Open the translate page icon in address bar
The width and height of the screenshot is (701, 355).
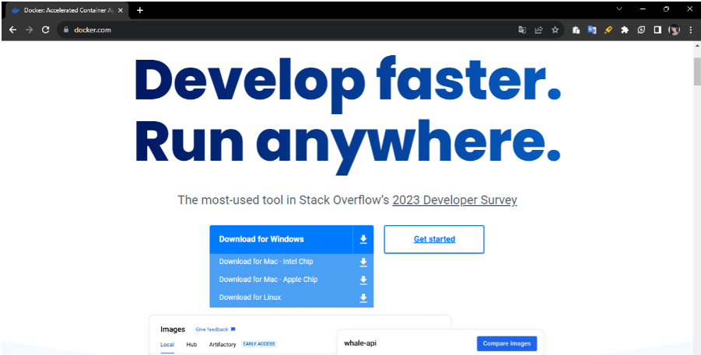(x=522, y=30)
